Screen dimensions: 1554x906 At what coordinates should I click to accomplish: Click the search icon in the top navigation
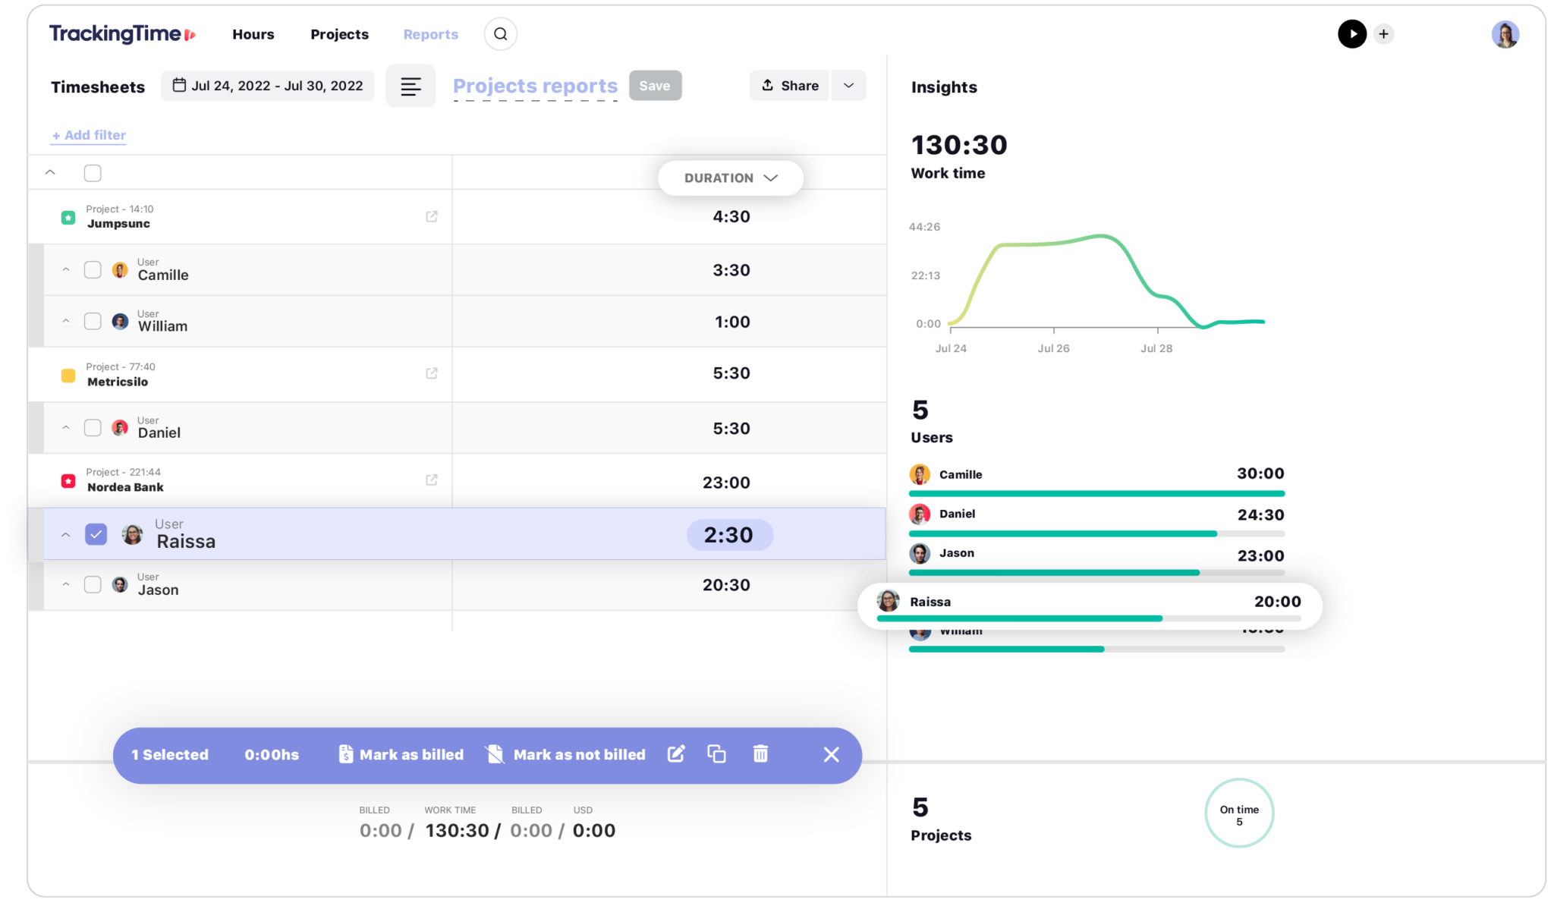[500, 34]
